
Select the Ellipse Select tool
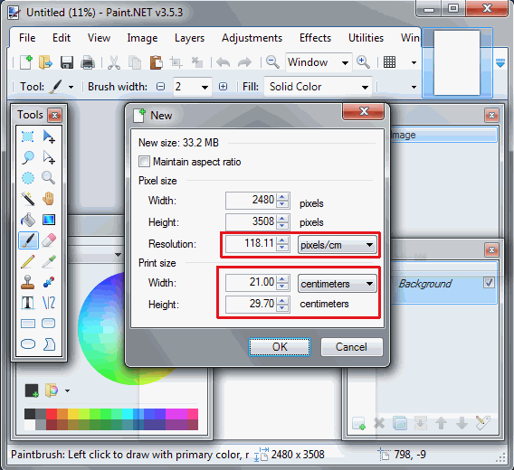point(28,178)
